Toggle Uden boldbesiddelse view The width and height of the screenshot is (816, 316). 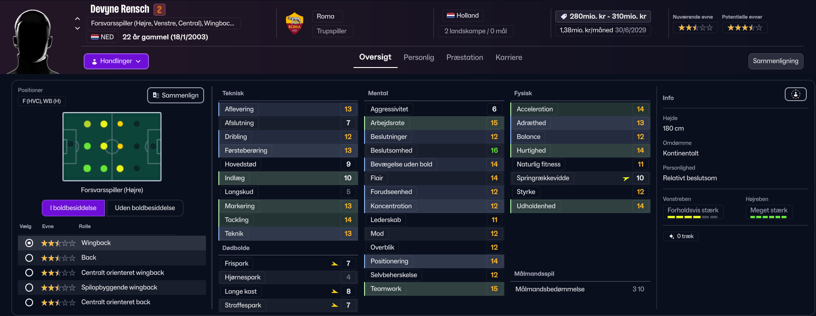(145, 208)
